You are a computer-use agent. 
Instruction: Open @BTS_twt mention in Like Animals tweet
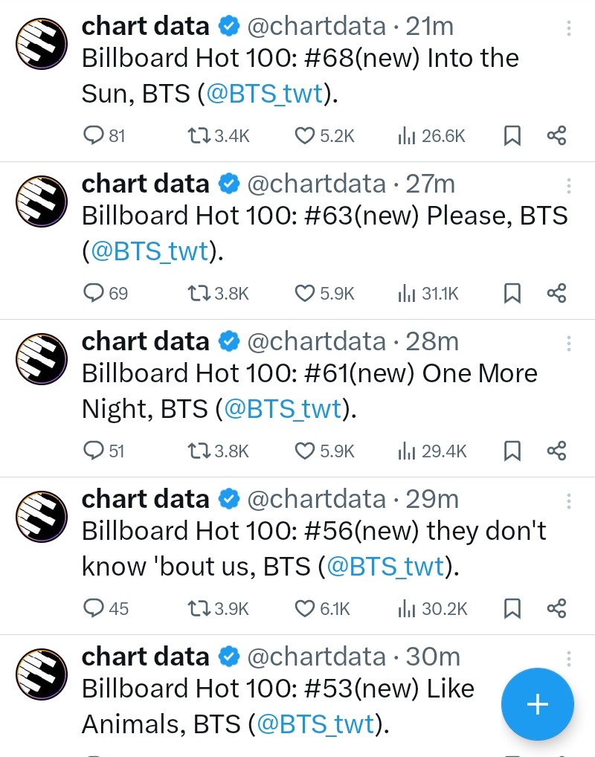(315, 724)
